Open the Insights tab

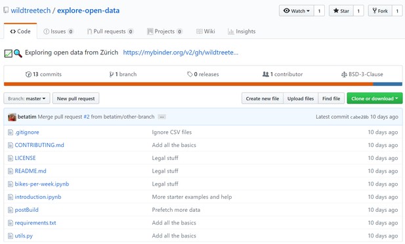pyautogui.click(x=242, y=31)
